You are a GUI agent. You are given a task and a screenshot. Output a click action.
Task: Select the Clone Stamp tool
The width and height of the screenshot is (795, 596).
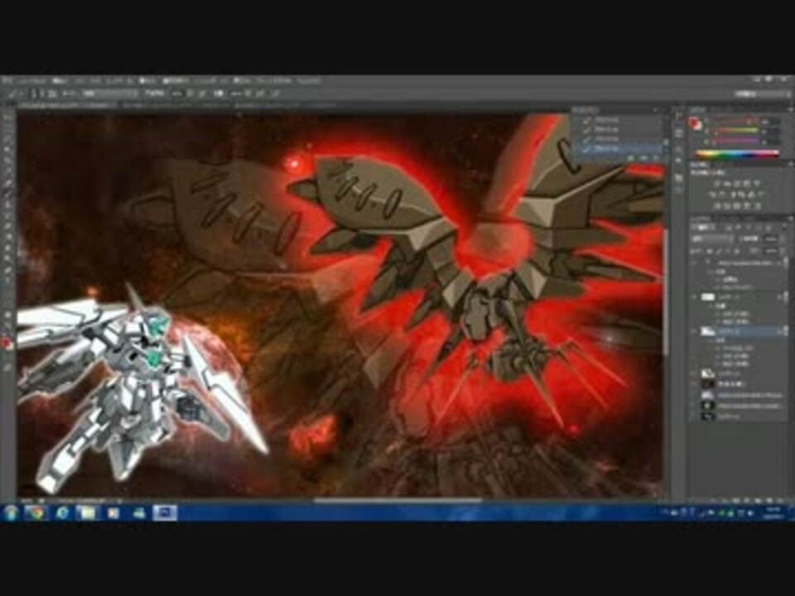pos(7,205)
